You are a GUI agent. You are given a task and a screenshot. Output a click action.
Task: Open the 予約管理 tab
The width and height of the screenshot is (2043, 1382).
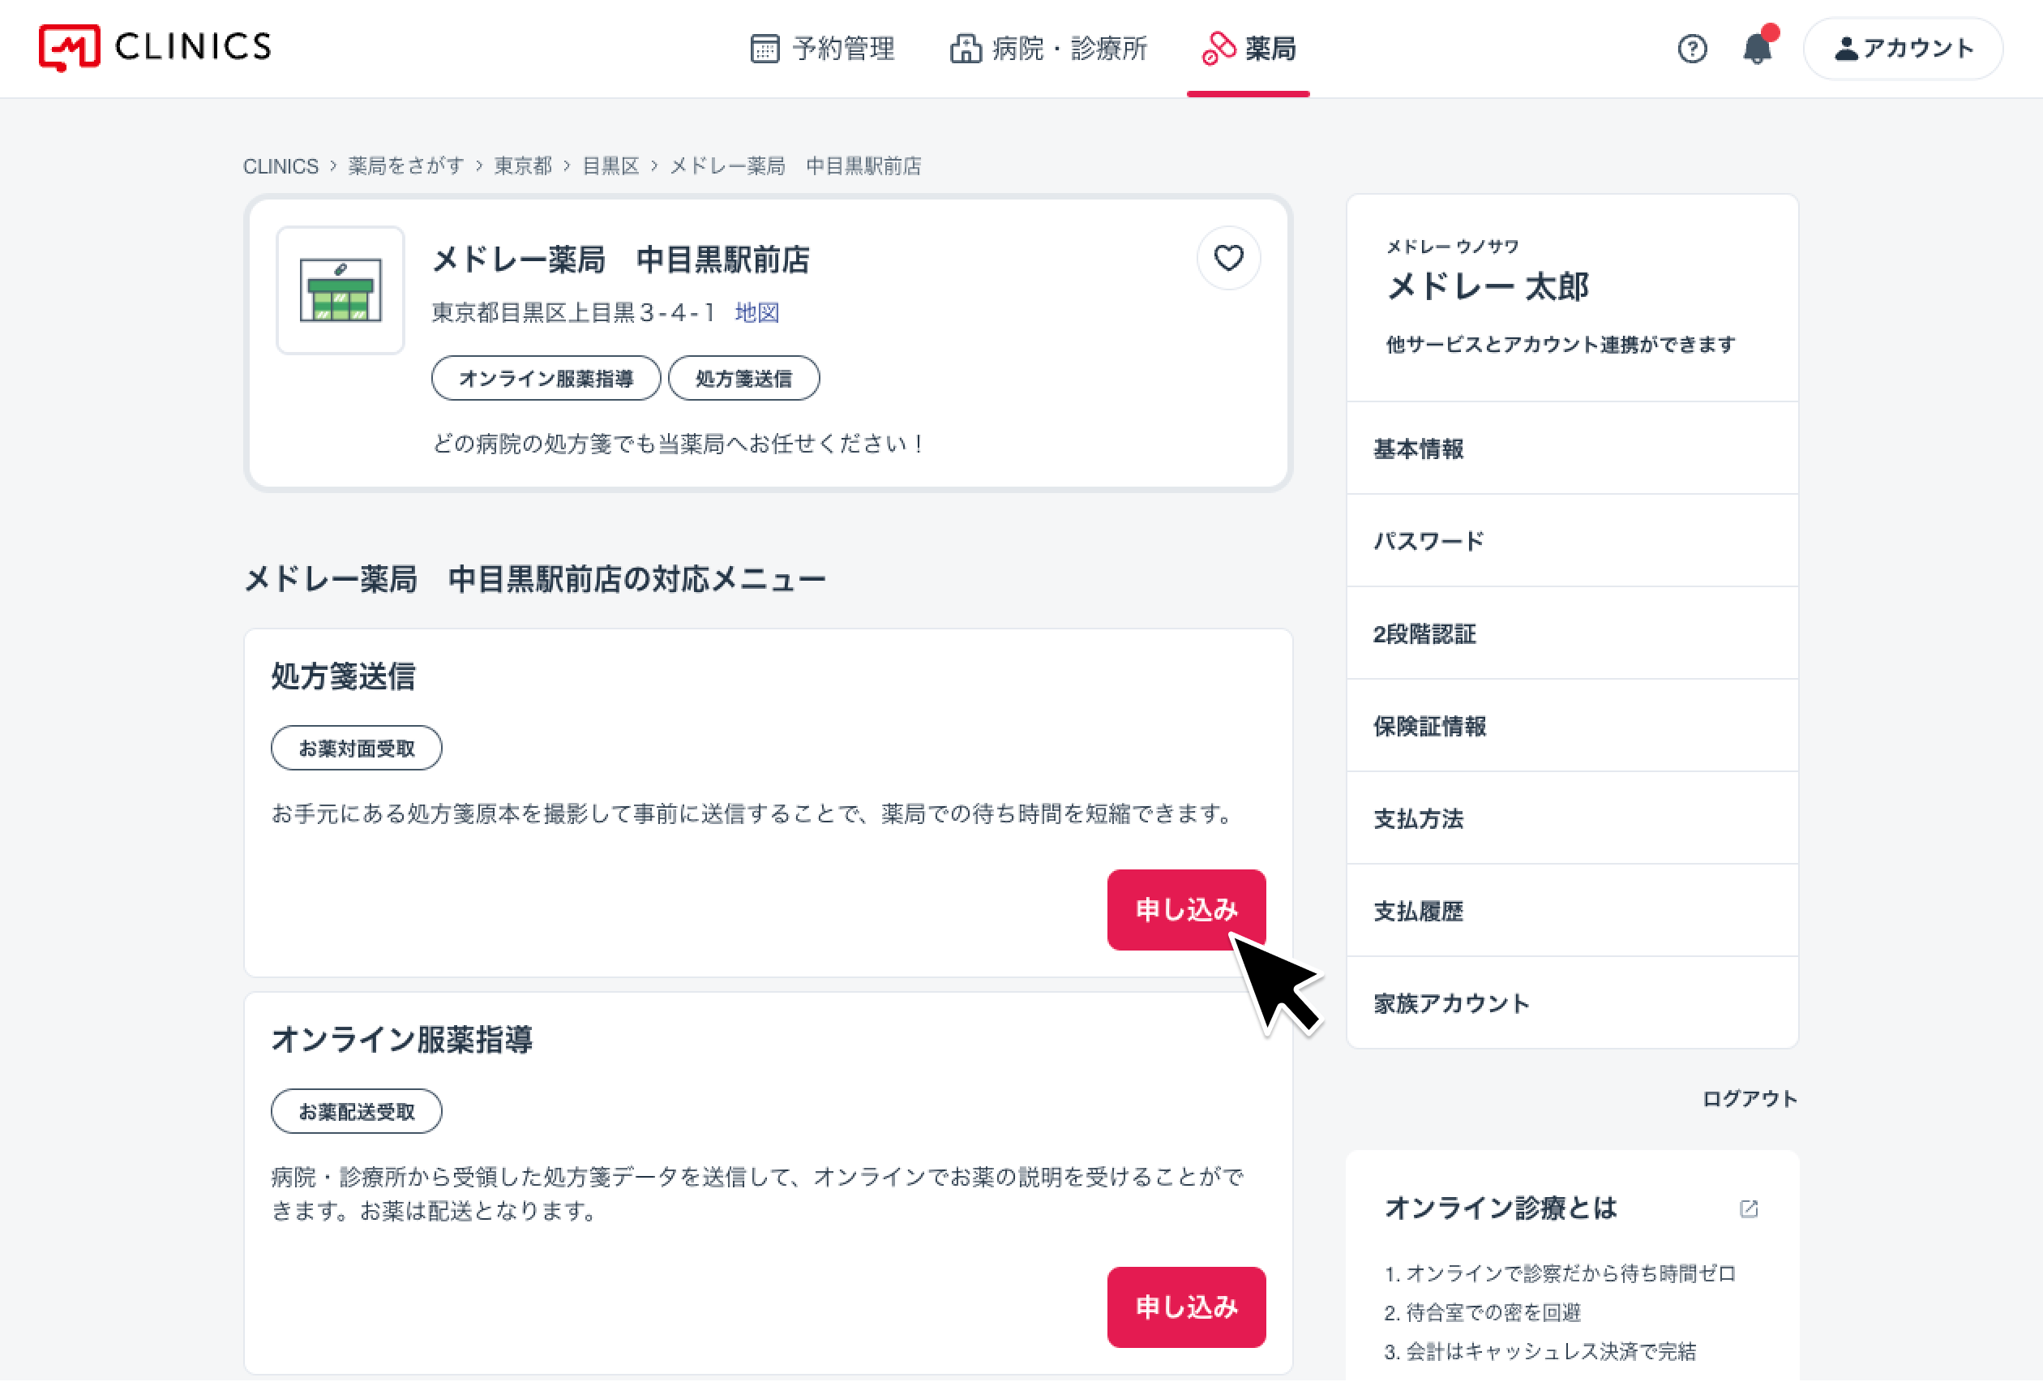[x=822, y=49]
